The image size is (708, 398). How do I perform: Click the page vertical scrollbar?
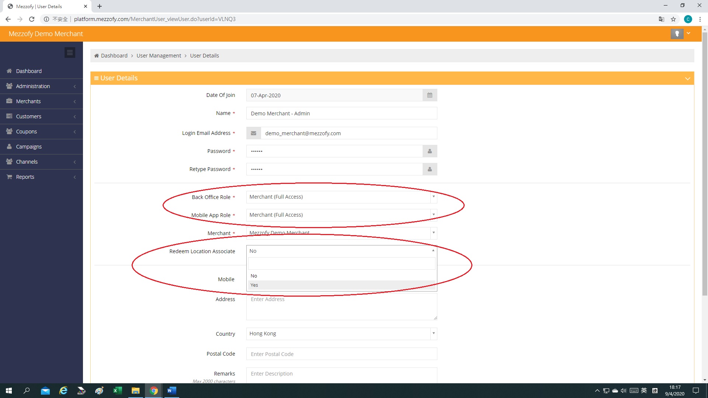[705, 164]
